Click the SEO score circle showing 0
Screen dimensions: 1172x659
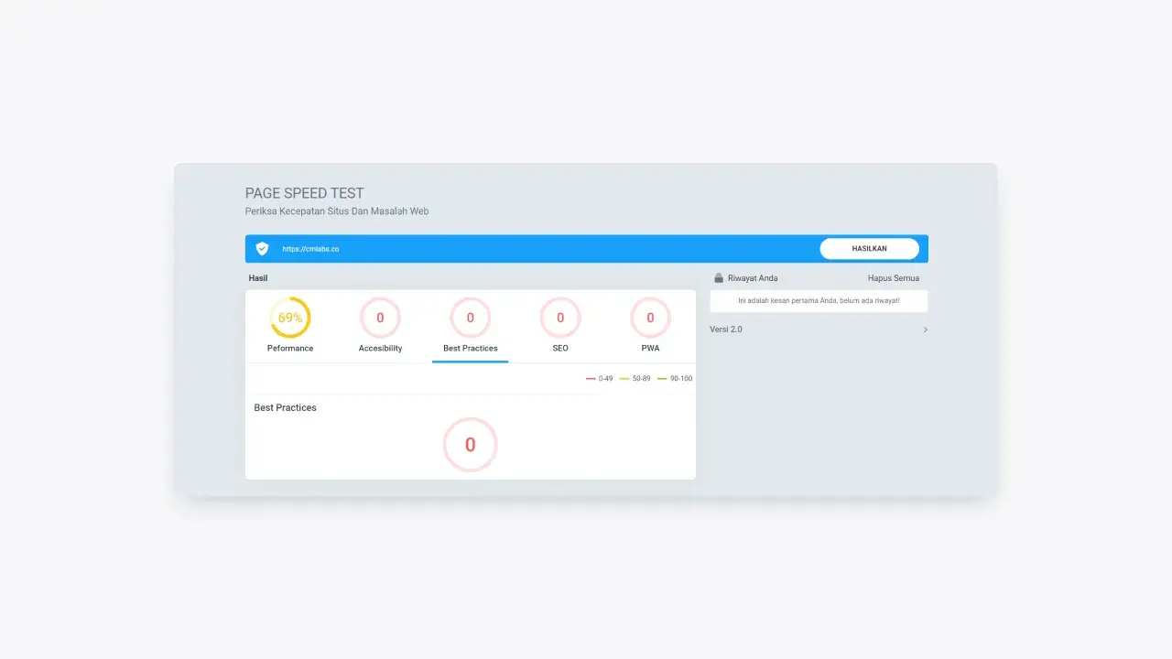click(x=560, y=319)
